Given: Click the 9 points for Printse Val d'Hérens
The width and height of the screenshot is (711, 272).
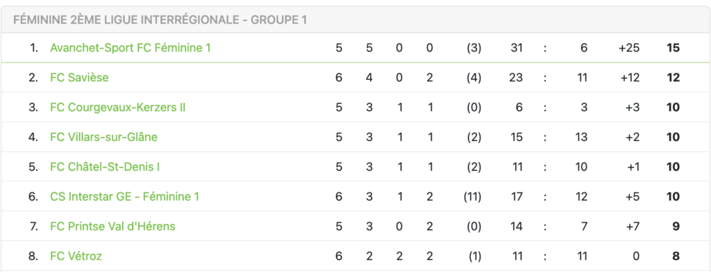Looking at the screenshot, I should pos(676,226).
